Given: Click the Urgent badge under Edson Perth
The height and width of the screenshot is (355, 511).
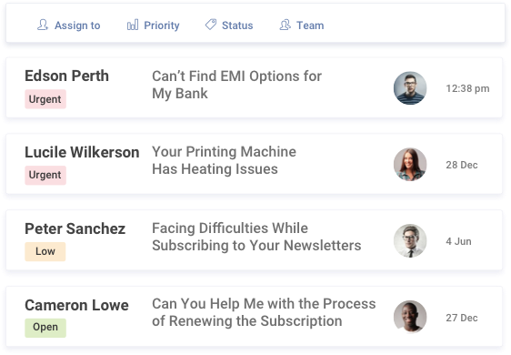Looking at the screenshot, I should coord(45,99).
